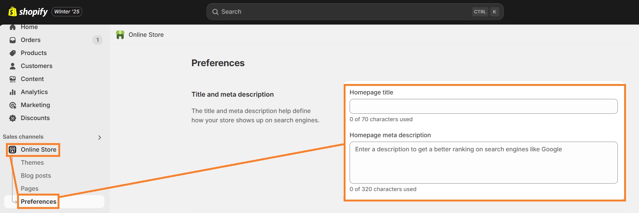Image resolution: width=639 pixels, height=213 pixels.
Task: Click the Orders count badge 1
Action: click(x=97, y=40)
